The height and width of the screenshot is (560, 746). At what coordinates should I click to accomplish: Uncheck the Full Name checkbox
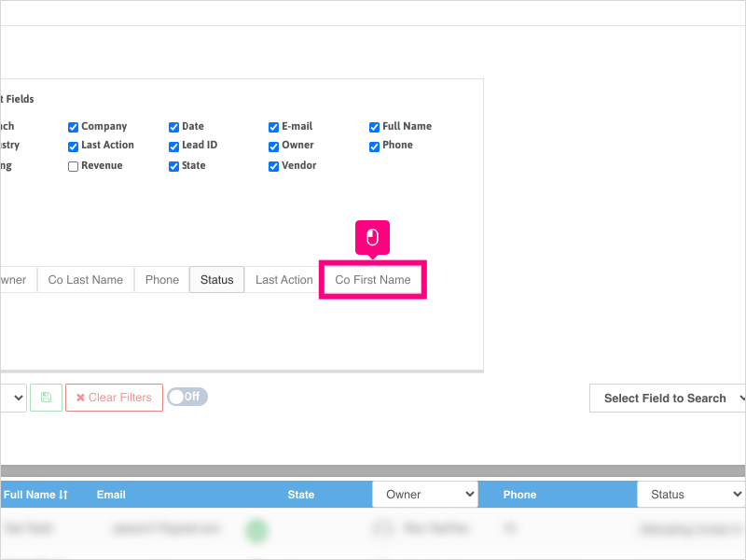375,127
